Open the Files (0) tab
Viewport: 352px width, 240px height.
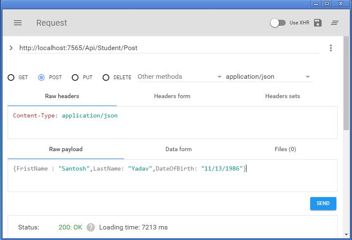[285, 149]
